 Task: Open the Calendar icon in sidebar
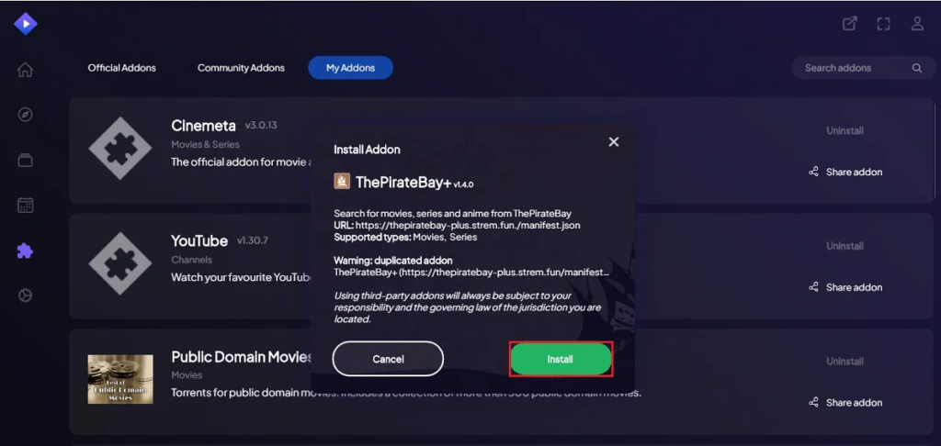click(x=25, y=206)
